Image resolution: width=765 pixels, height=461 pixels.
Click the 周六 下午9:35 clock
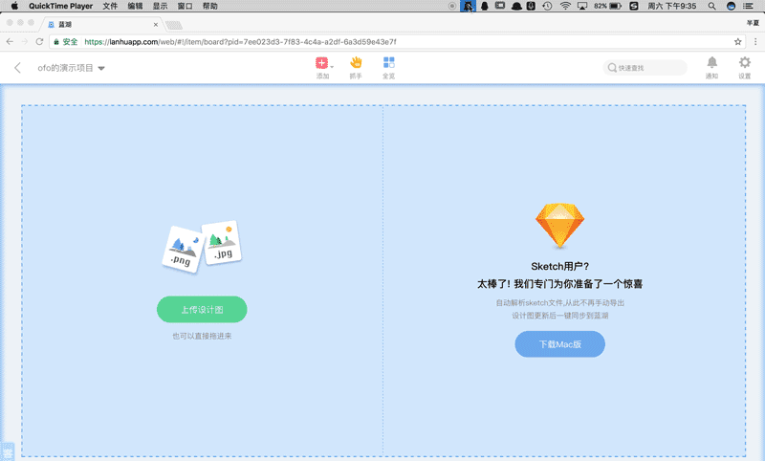[x=672, y=6]
